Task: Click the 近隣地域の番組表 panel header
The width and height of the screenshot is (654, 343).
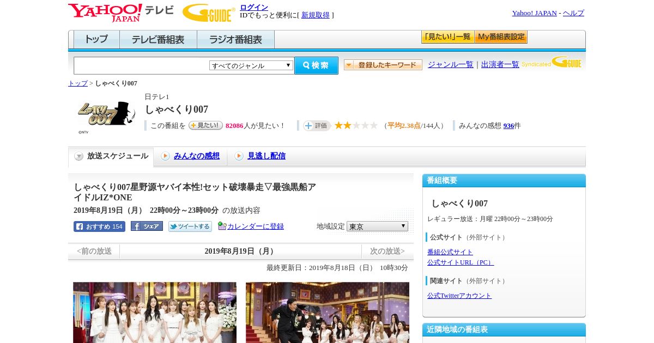Action: (504, 330)
